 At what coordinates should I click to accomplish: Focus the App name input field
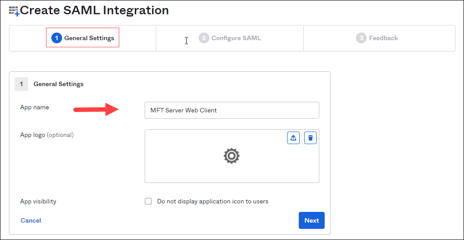232,110
